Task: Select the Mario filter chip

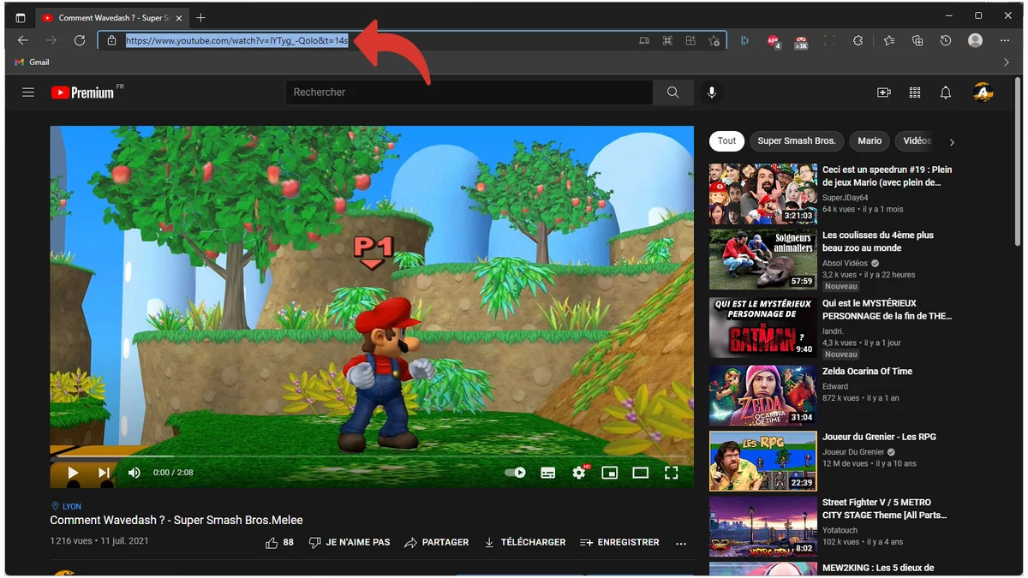Action: 870,141
